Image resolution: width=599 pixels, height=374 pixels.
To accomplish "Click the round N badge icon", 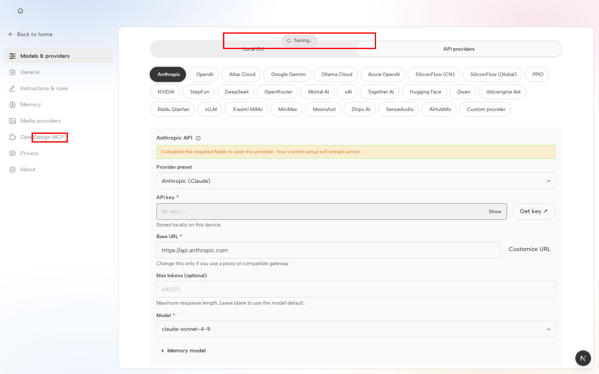I will (x=583, y=358).
